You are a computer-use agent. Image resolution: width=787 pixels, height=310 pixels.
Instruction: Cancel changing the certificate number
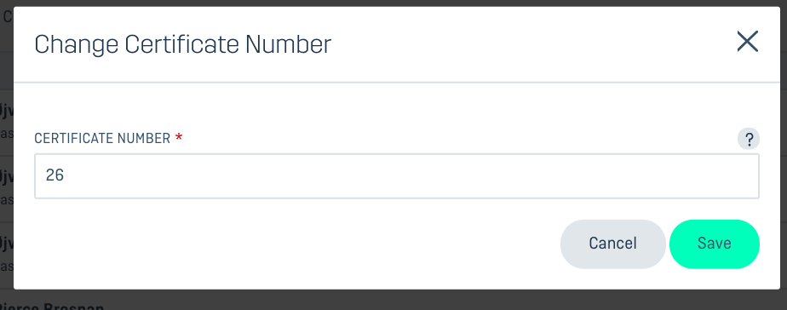click(613, 244)
